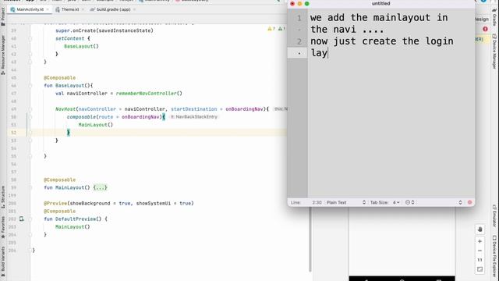The width and height of the screenshot is (499, 281).
Task: Open the Build Variants side panel
Action: coord(3,261)
